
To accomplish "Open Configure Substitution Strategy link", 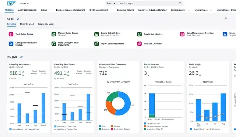I will tap(26, 44).
